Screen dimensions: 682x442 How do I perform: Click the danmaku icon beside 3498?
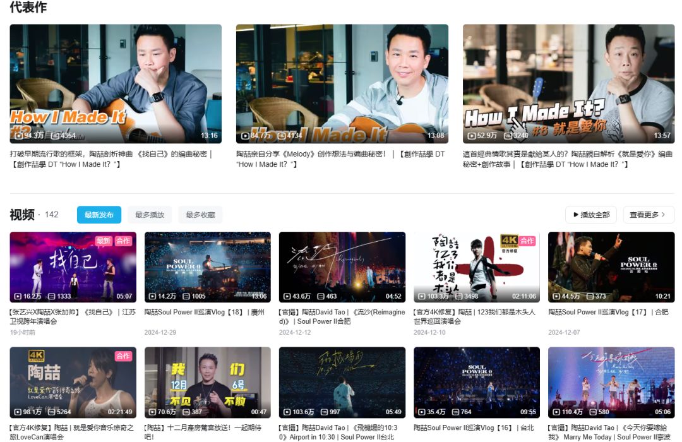pos(459,296)
